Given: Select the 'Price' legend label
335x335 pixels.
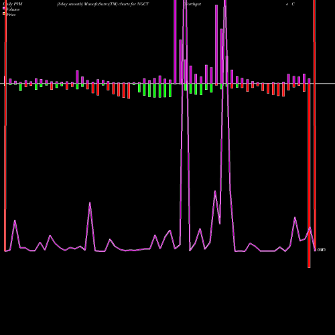Looking at the screenshot, I should [x=11, y=15].
